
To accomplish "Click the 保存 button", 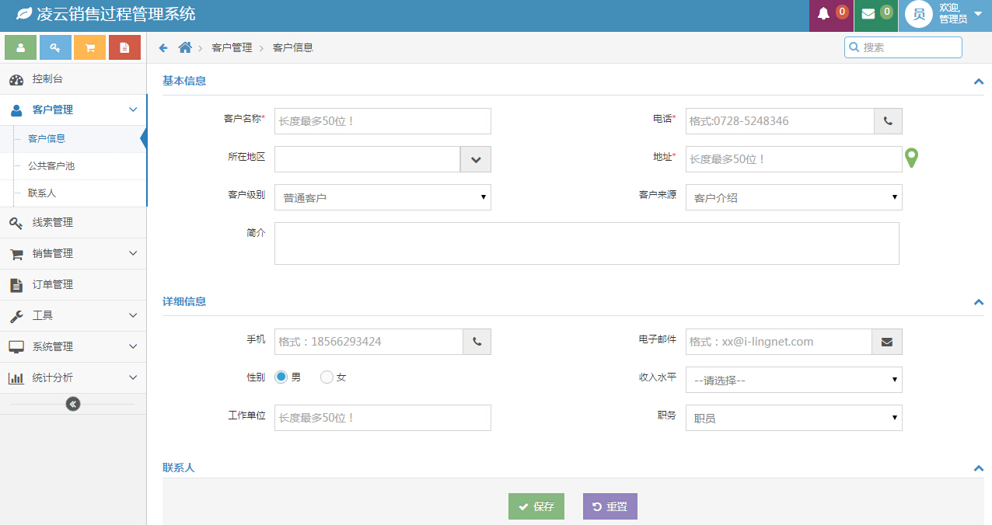I will click(536, 506).
